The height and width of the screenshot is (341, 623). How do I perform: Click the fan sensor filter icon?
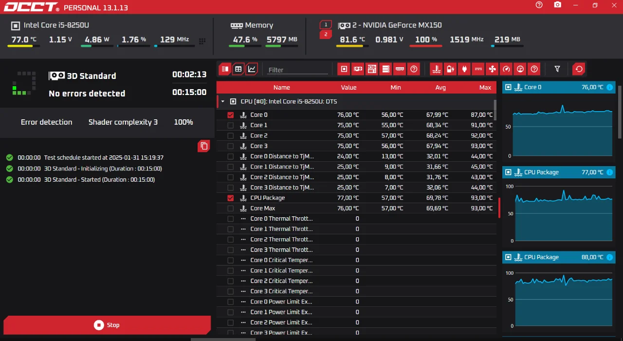click(493, 69)
